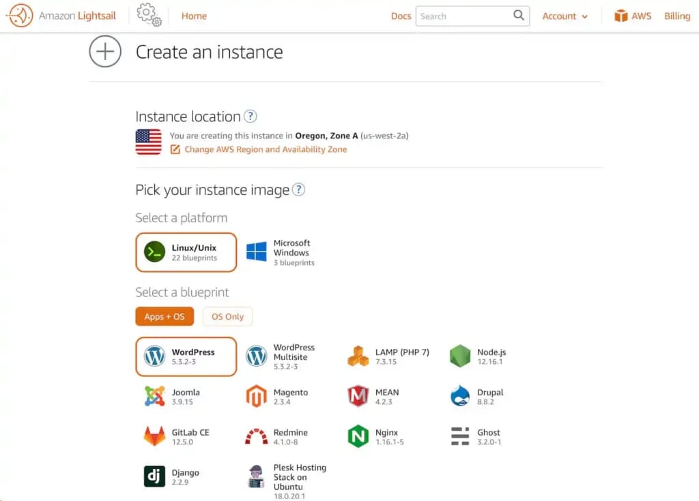Open the Billing page
Viewport: 699px width, 501px height.
point(676,16)
